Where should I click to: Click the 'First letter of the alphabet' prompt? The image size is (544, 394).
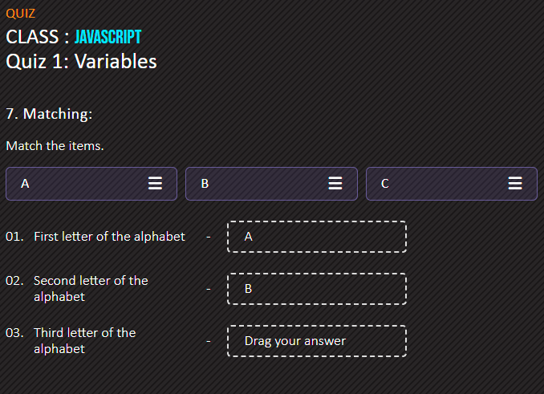(x=109, y=237)
